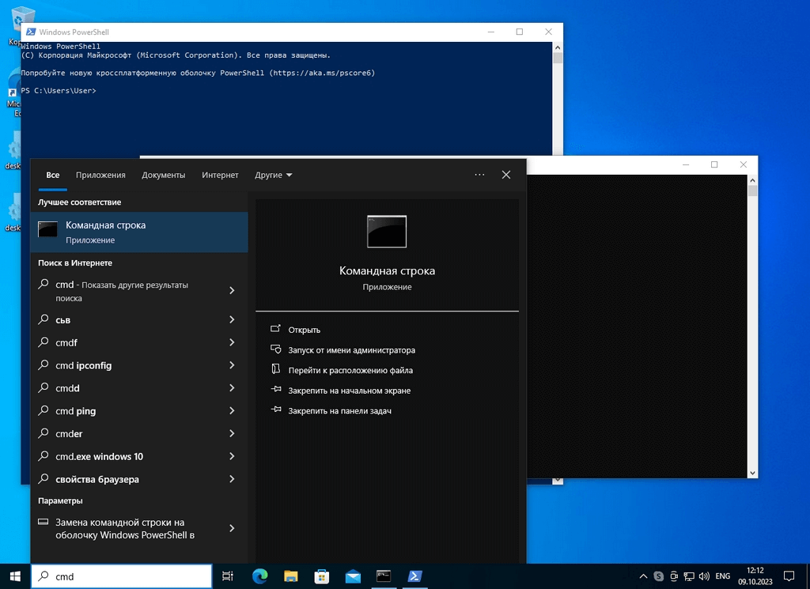Switch to PowerShell taskbar icon

tap(414, 576)
